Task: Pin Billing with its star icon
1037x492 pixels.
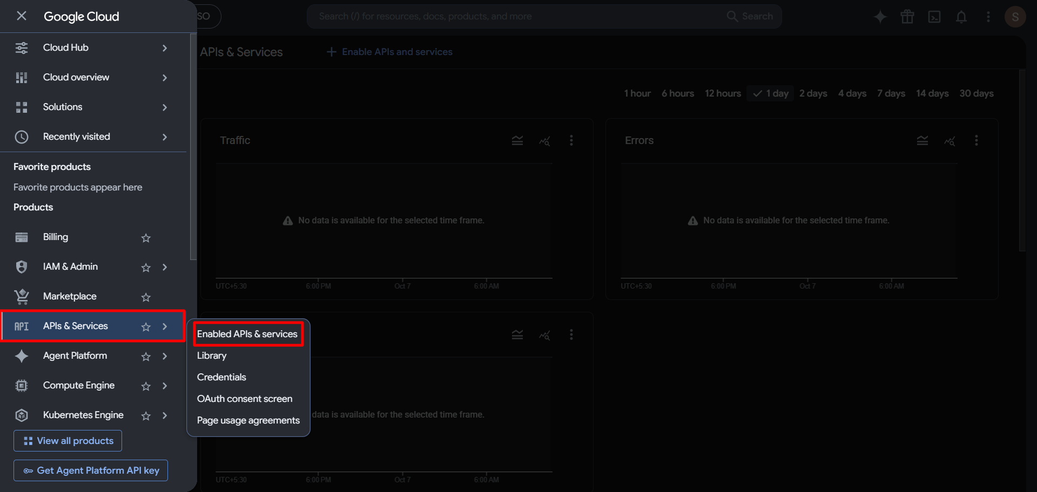Action: point(146,238)
